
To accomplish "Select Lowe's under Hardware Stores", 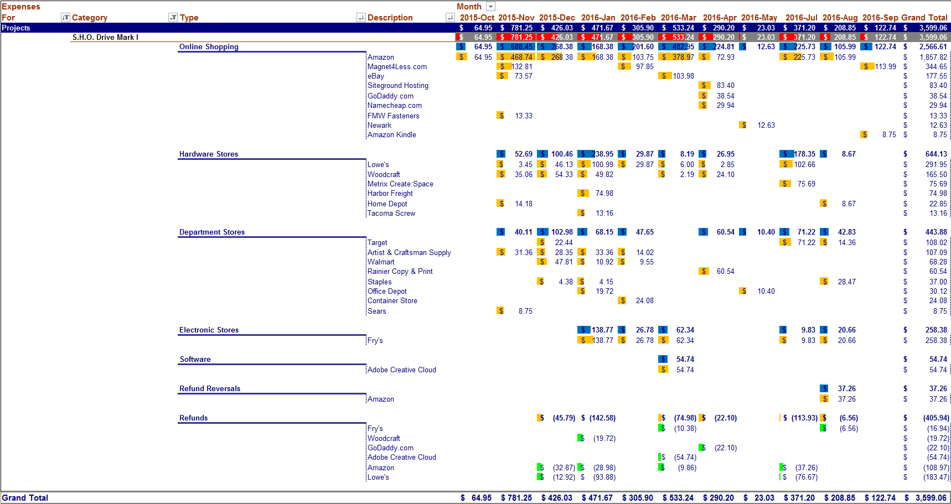I will pos(378,165).
